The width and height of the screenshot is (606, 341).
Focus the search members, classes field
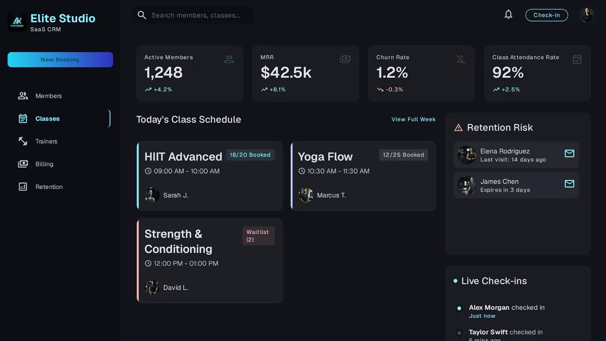(x=193, y=15)
